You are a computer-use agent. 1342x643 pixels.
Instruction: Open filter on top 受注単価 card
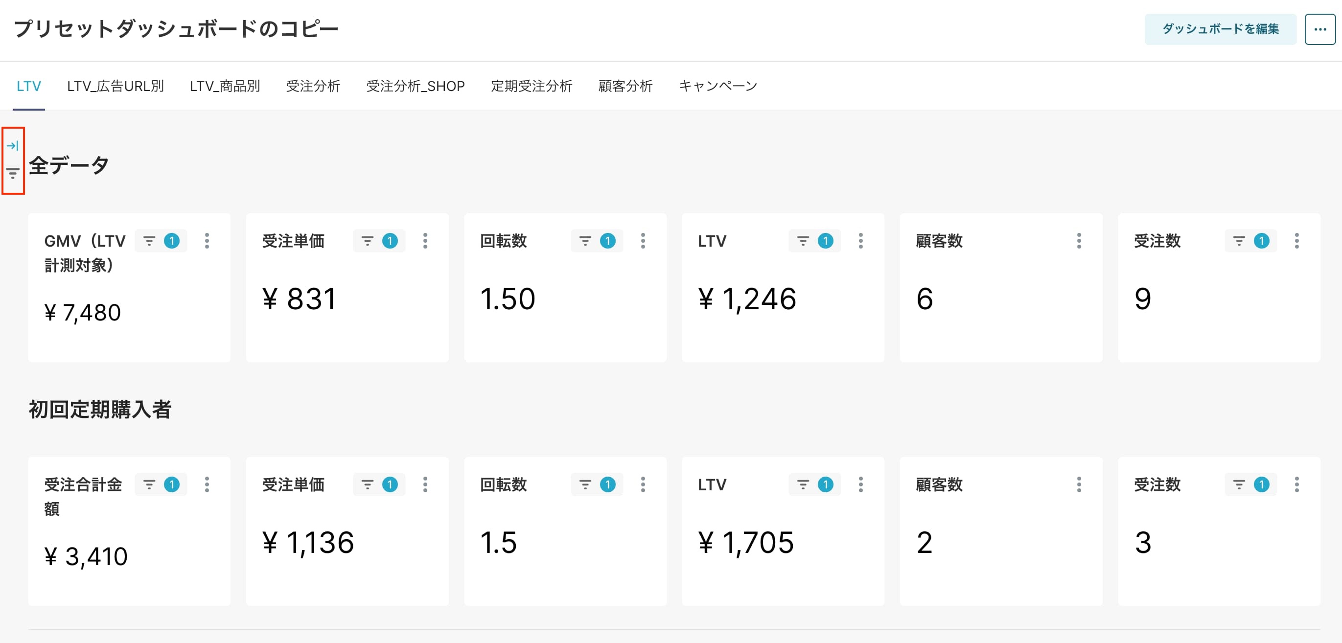pyautogui.click(x=379, y=241)
